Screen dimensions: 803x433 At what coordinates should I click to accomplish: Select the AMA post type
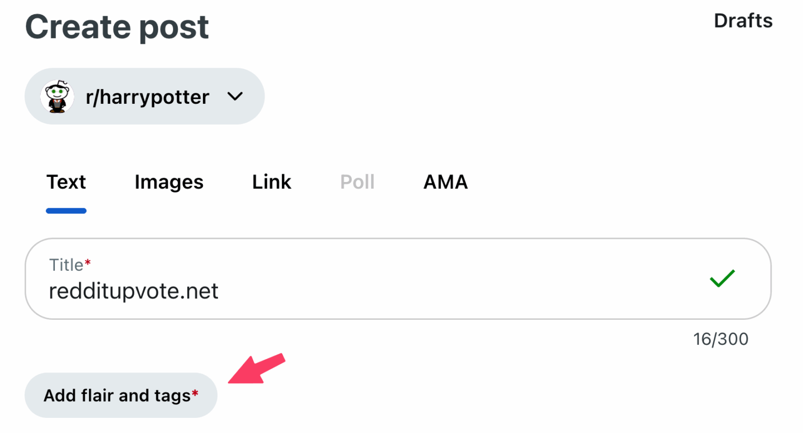point(445,182)
